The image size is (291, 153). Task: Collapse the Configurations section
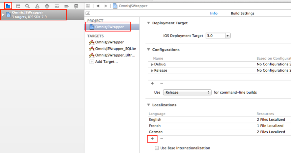point(148,50)
